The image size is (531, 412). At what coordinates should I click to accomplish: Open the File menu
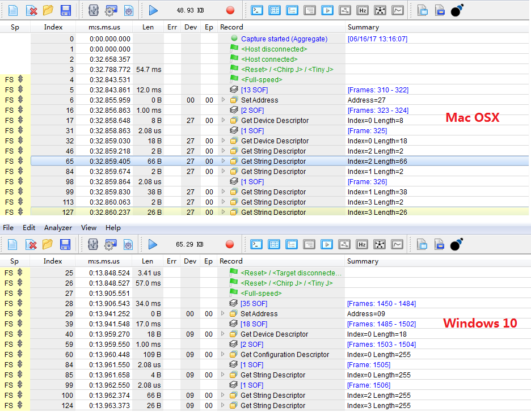(8, 228)
